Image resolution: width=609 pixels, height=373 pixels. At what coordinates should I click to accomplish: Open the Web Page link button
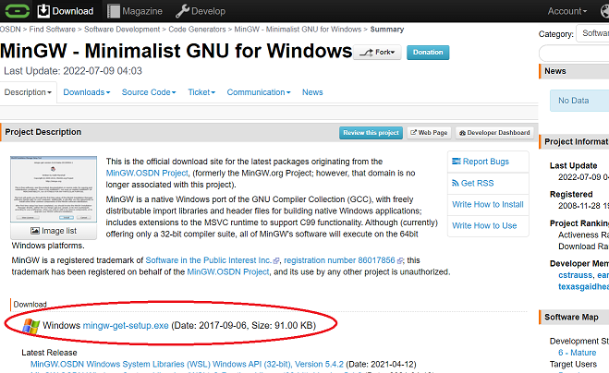pos(429,133)
